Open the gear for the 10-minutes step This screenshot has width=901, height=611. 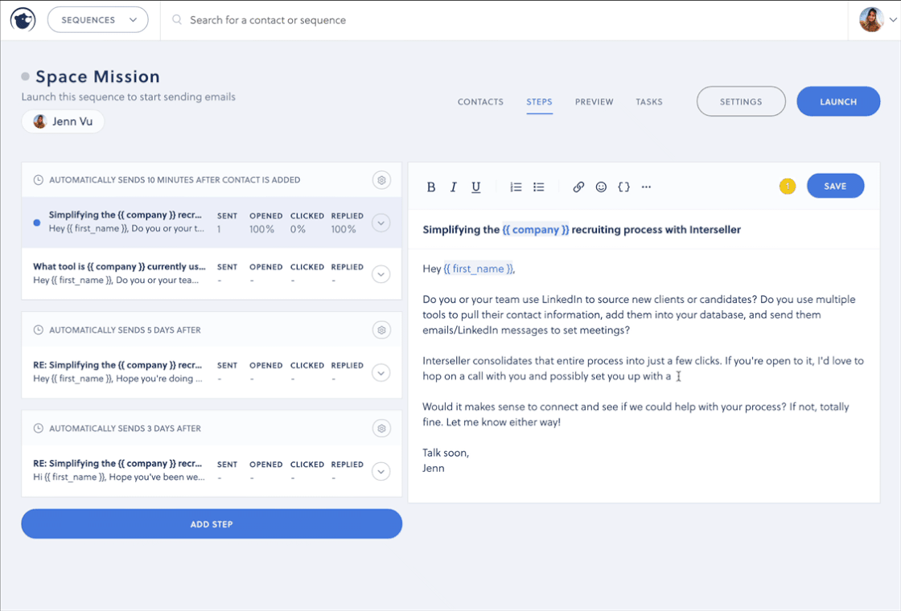(x=381, y=180)
